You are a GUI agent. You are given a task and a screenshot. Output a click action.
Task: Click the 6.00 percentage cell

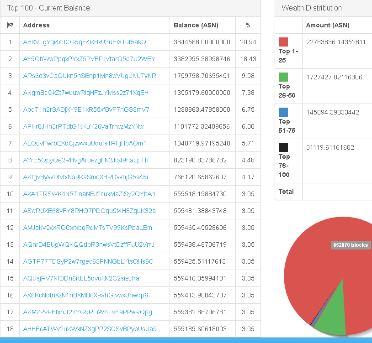click(x=248, y=126)
